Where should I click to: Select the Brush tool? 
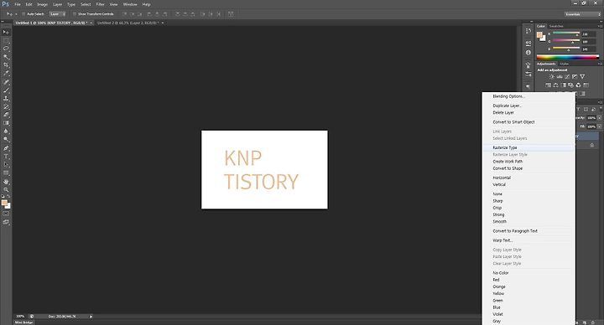click(x=6, y=90)
